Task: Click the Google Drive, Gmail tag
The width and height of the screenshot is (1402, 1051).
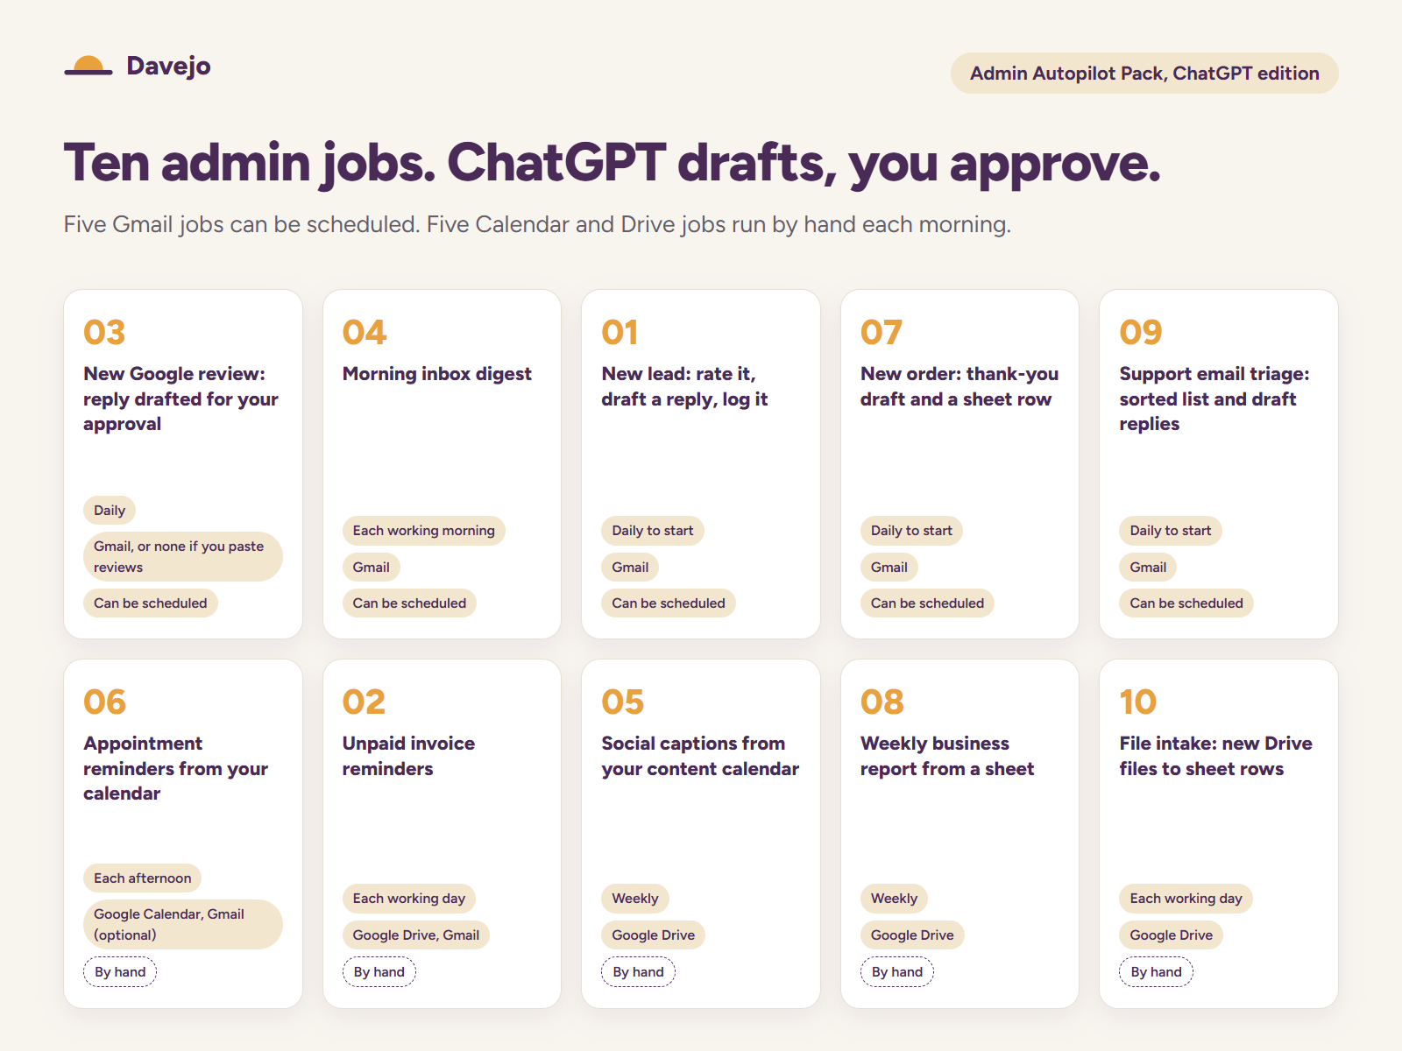Action: [415, 935]
